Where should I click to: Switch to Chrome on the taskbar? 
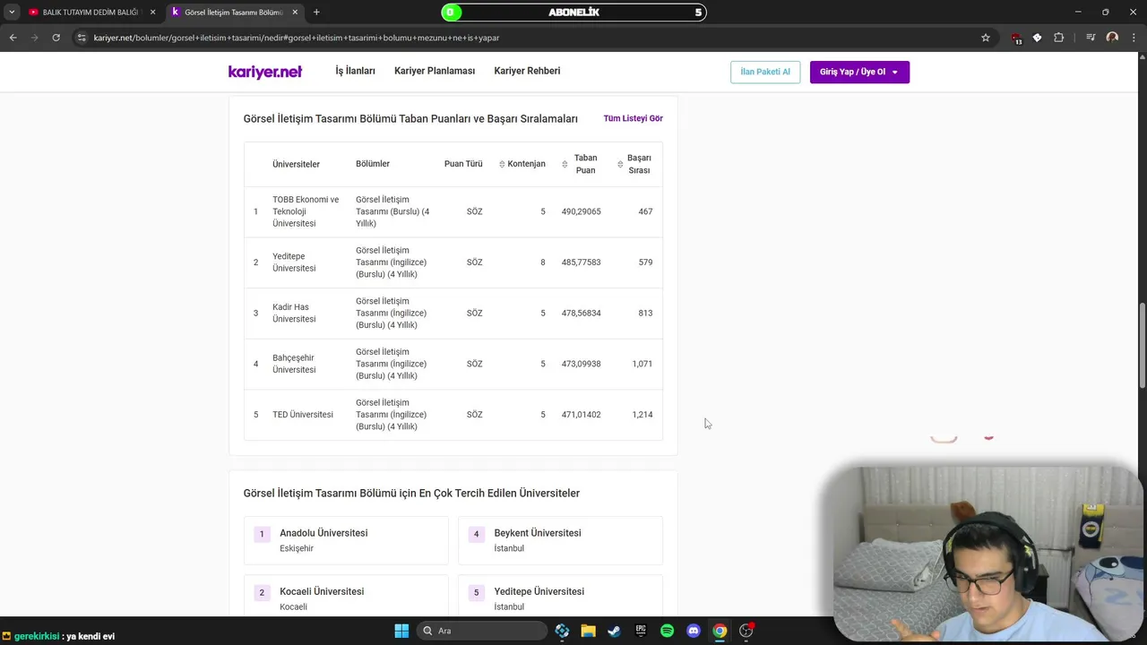coord(720,631)
